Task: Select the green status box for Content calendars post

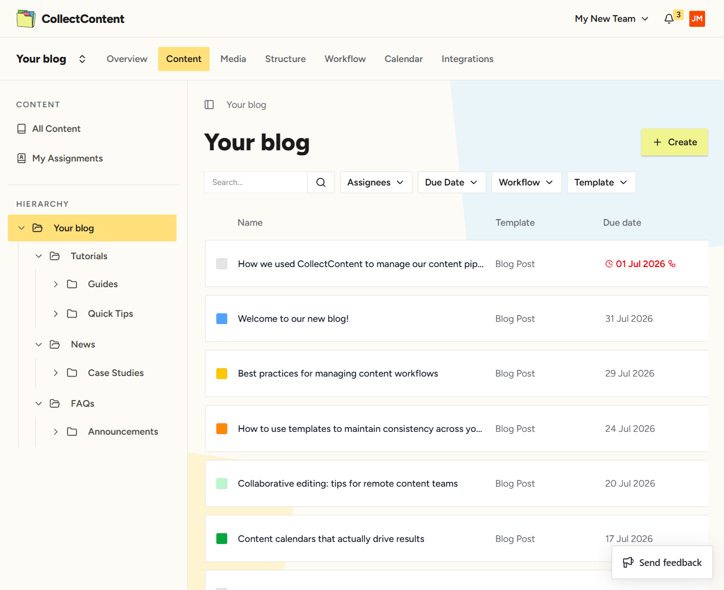Action: 222,539
